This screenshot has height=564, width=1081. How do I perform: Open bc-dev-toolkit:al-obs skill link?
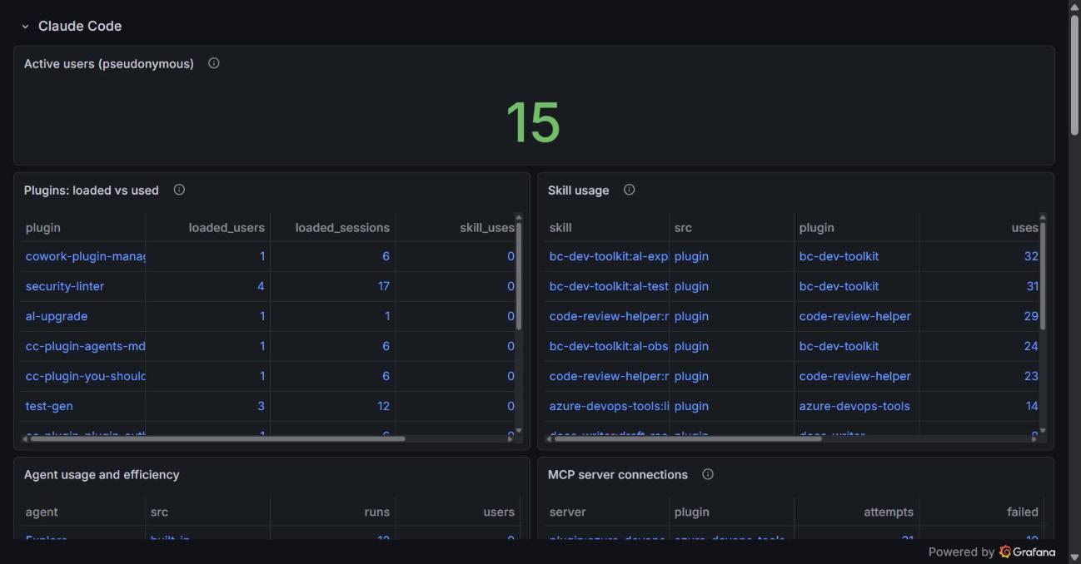point(609,346)
